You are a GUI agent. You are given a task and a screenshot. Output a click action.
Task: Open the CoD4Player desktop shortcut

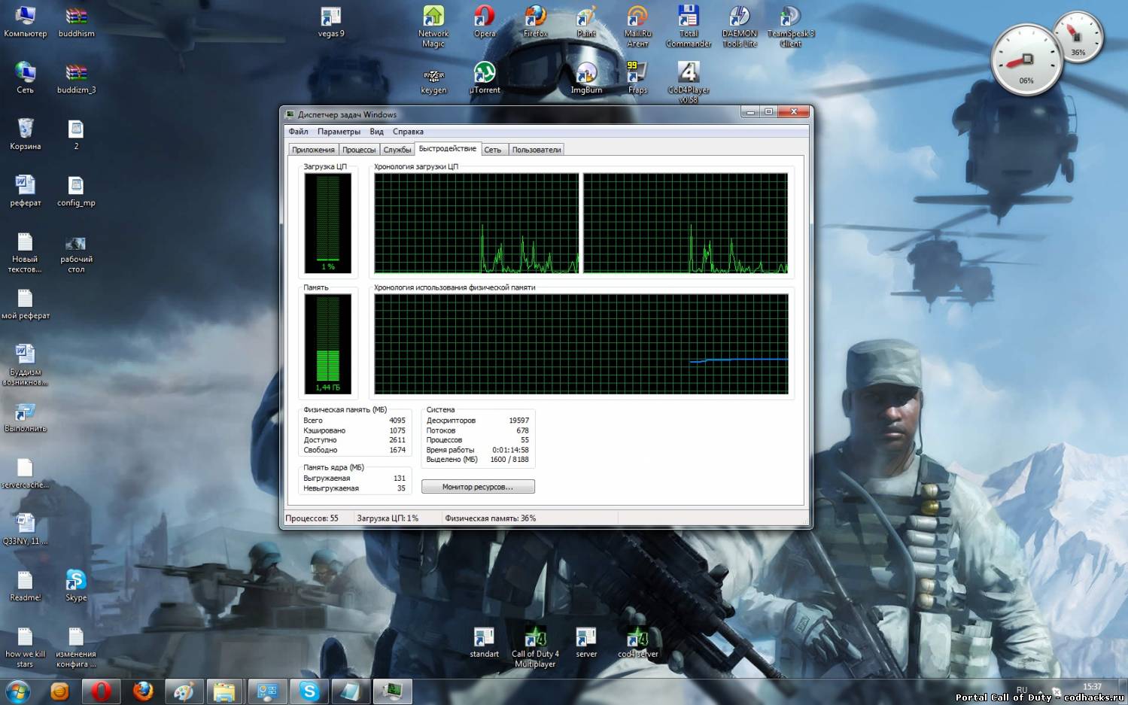[x=689, y=82]
